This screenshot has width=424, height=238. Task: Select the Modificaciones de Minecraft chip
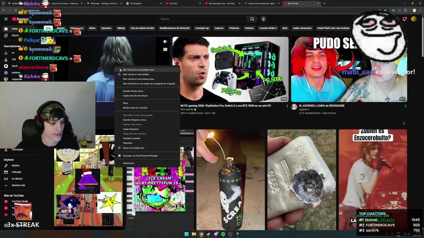coord(175,28)
